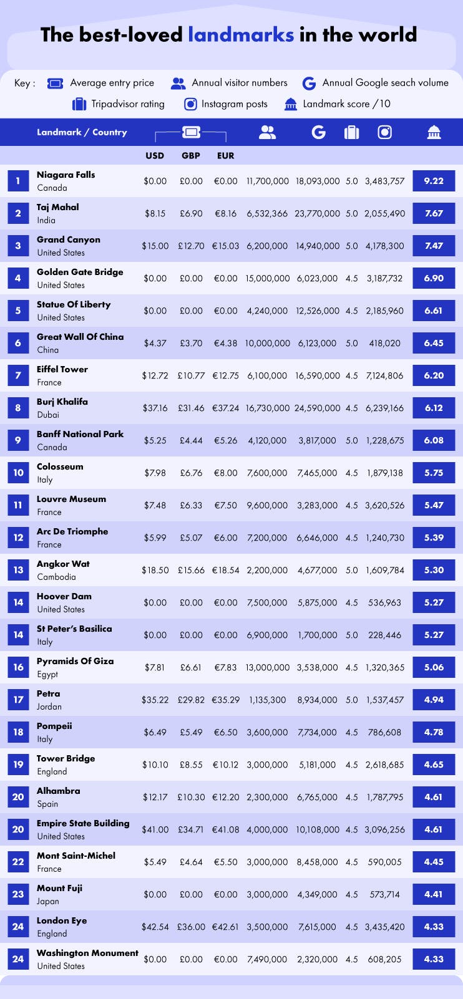This screenshot has width=463, height=999.
Task: Select the Landmark / Country column header
Action: tap(82, 132)
